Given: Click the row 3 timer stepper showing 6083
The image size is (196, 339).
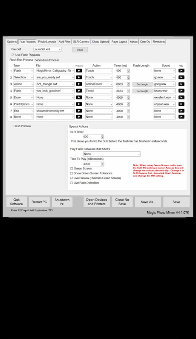Looking at the screenshot, I should click(x=128, y=84).
